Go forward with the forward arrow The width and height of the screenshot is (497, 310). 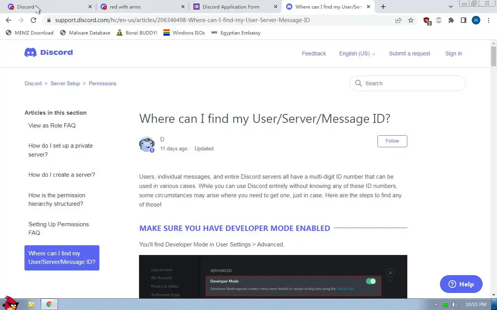(21, 20)
